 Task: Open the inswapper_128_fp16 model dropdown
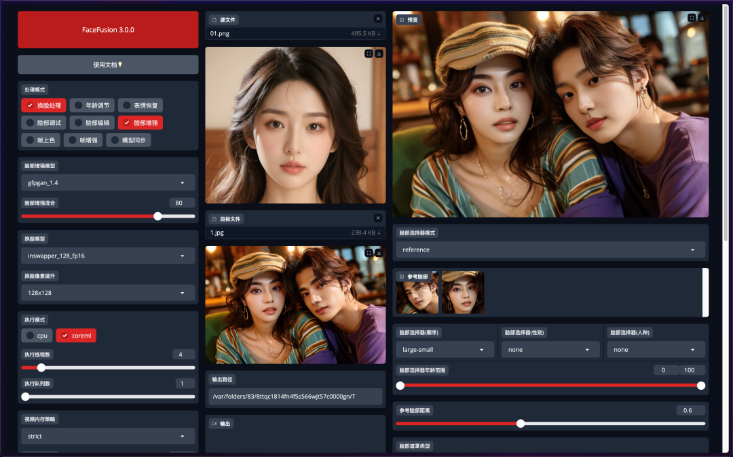108,256
